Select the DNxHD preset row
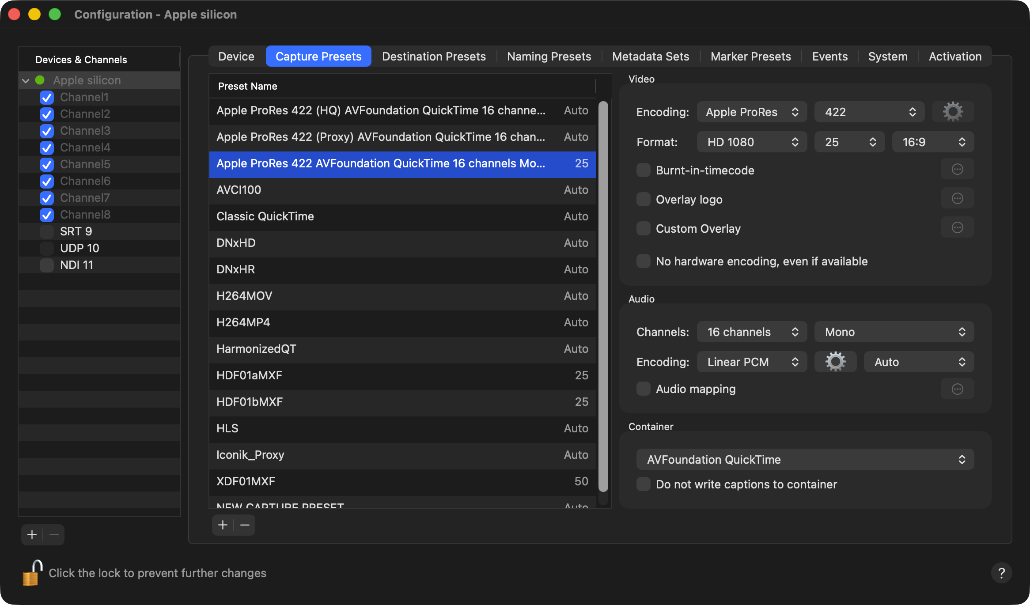The image size is (1030, 605). pos(402,243)
